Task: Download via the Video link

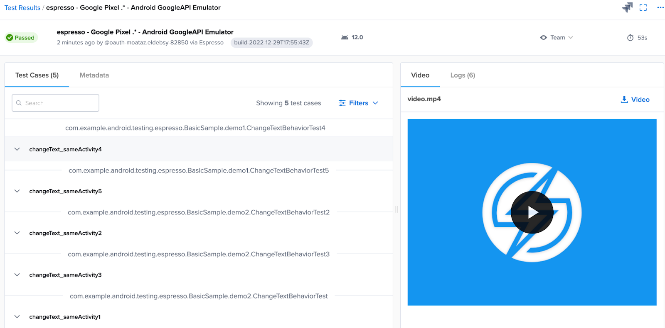Action: pyautogui.click(x=635, y=100)
